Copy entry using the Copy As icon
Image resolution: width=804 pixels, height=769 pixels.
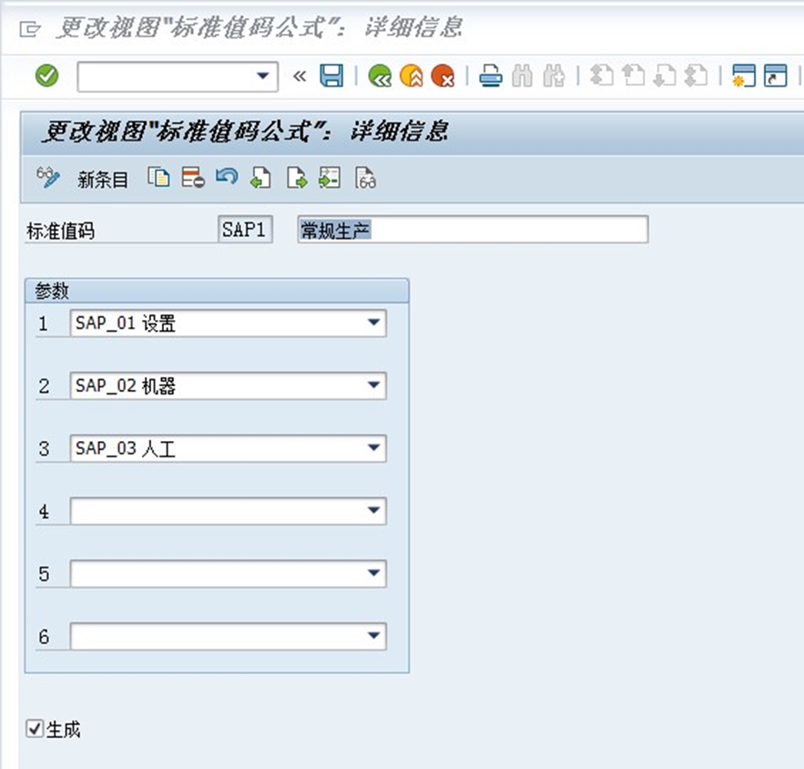pyautogui.click(x=158, y=178)
